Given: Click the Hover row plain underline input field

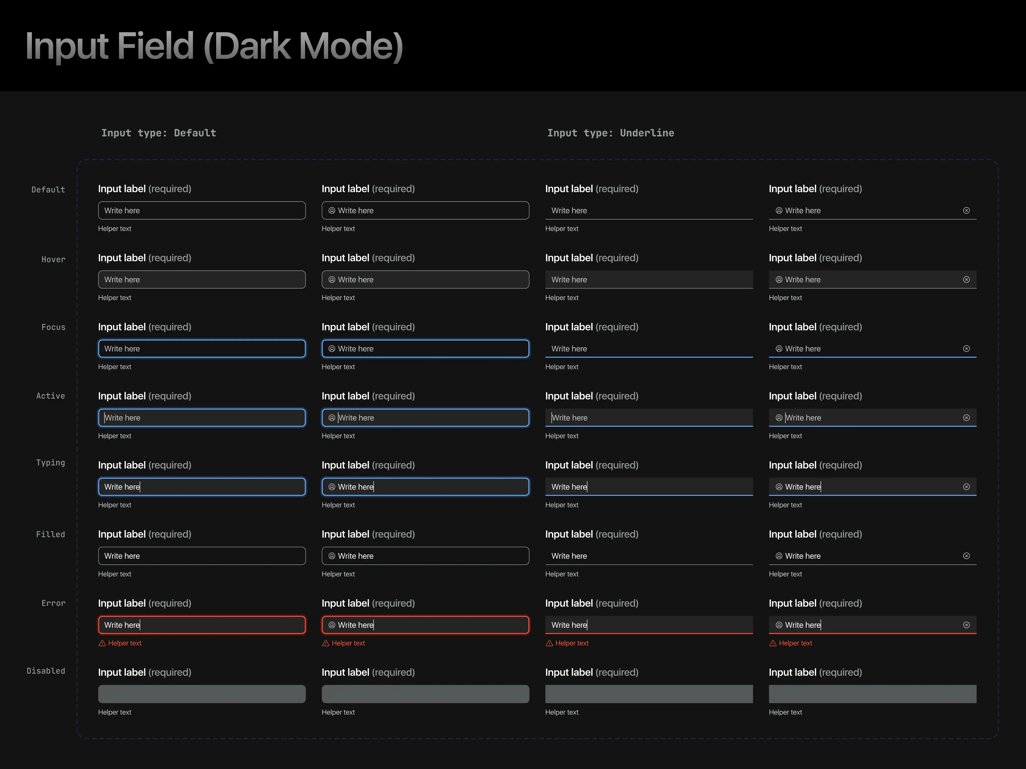Looking at the screenshot, I should click(649, 279).
